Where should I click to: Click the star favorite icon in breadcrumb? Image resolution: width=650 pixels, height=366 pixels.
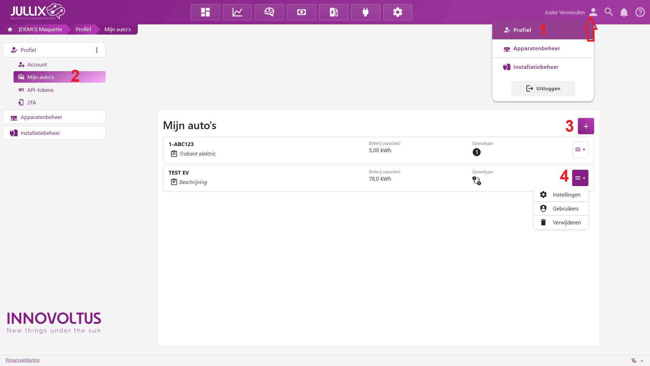coord(10,29)
